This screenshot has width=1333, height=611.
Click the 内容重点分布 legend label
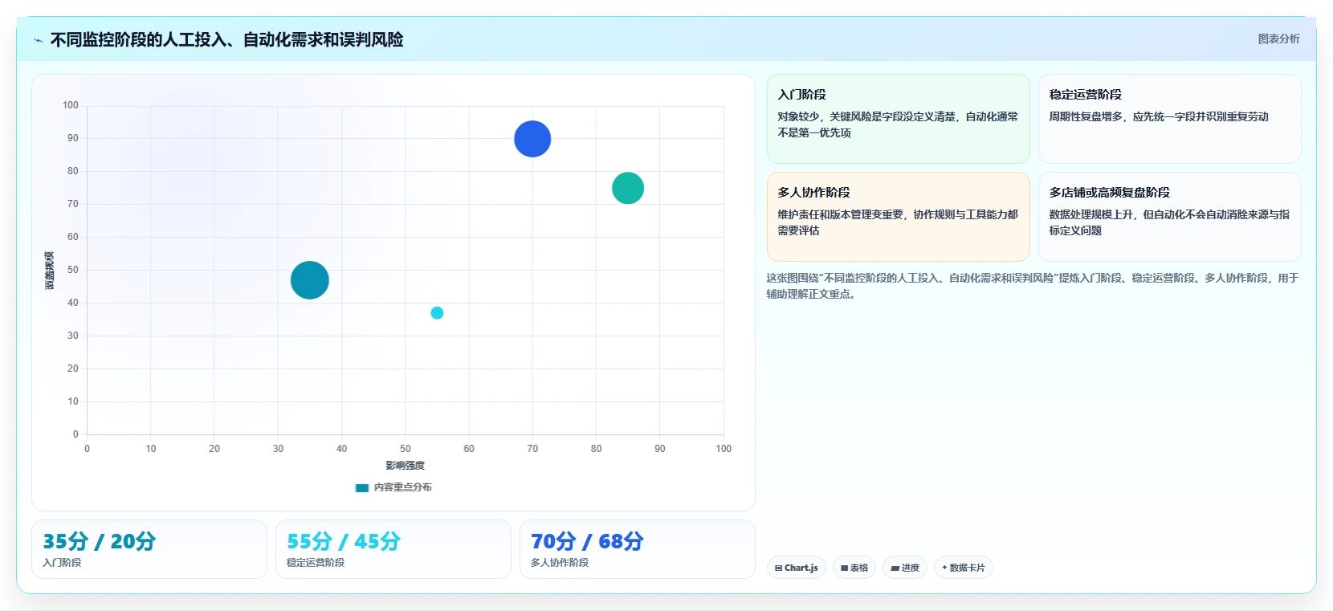click(x=403, y=487)
